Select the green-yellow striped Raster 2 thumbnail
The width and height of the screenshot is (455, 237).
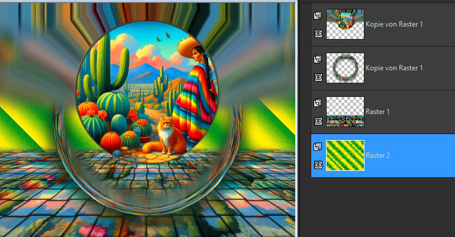pos(345,155)
